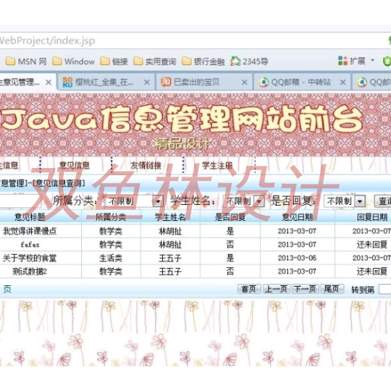The image size is (391, 391).
Task: Click the 扩展 extensions grid icon
Action: pyautogui.click(x=343, y=61)
